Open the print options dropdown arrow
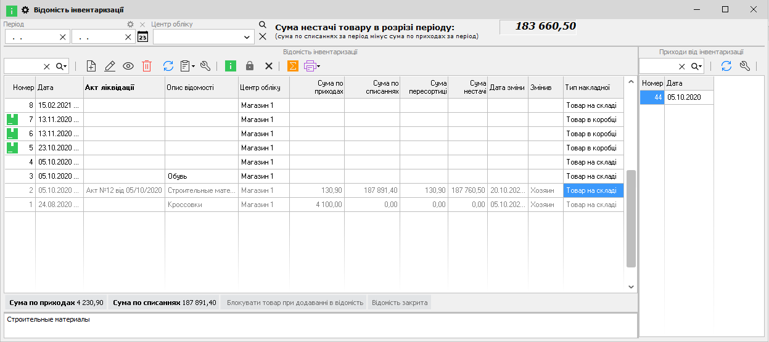Screen dimensions: 769x342 (319, 66)
